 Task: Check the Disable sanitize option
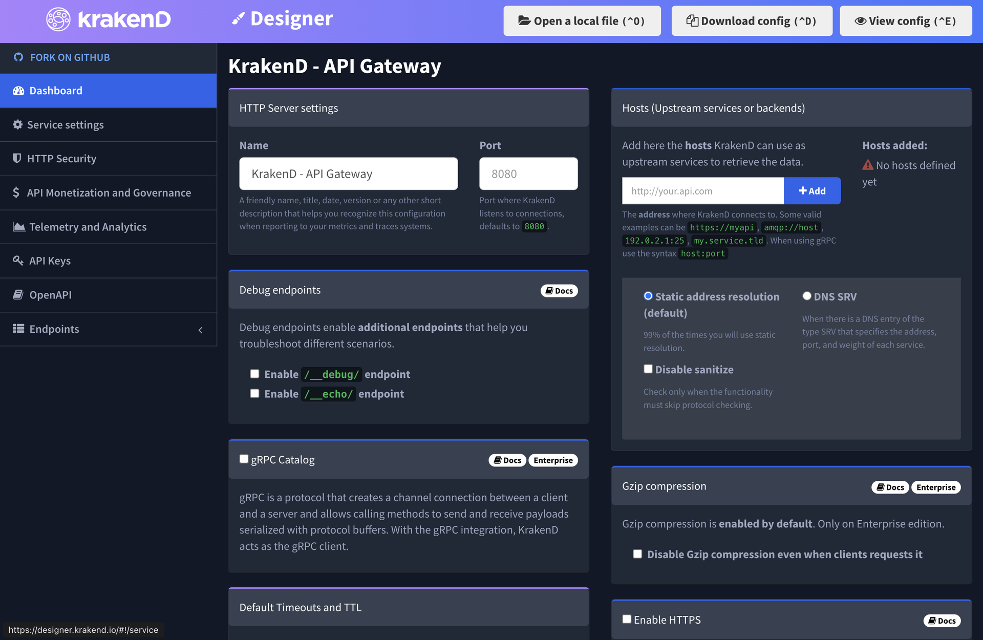click(648, 369)
